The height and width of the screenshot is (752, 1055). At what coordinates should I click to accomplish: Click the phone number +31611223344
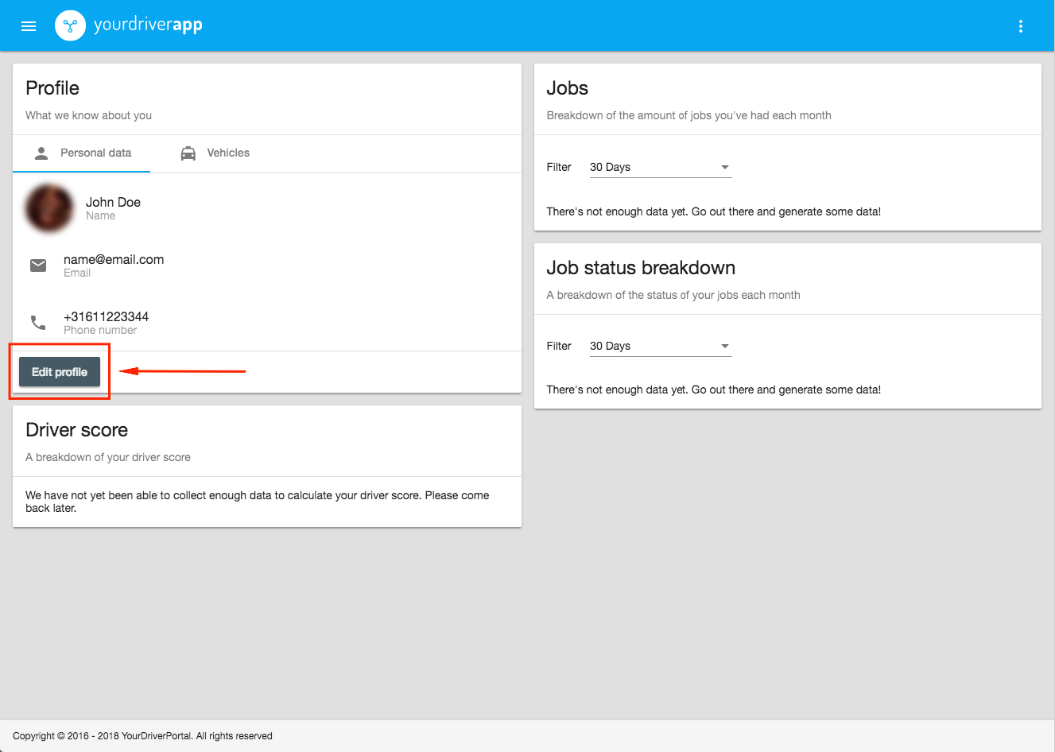pos(106,316)
